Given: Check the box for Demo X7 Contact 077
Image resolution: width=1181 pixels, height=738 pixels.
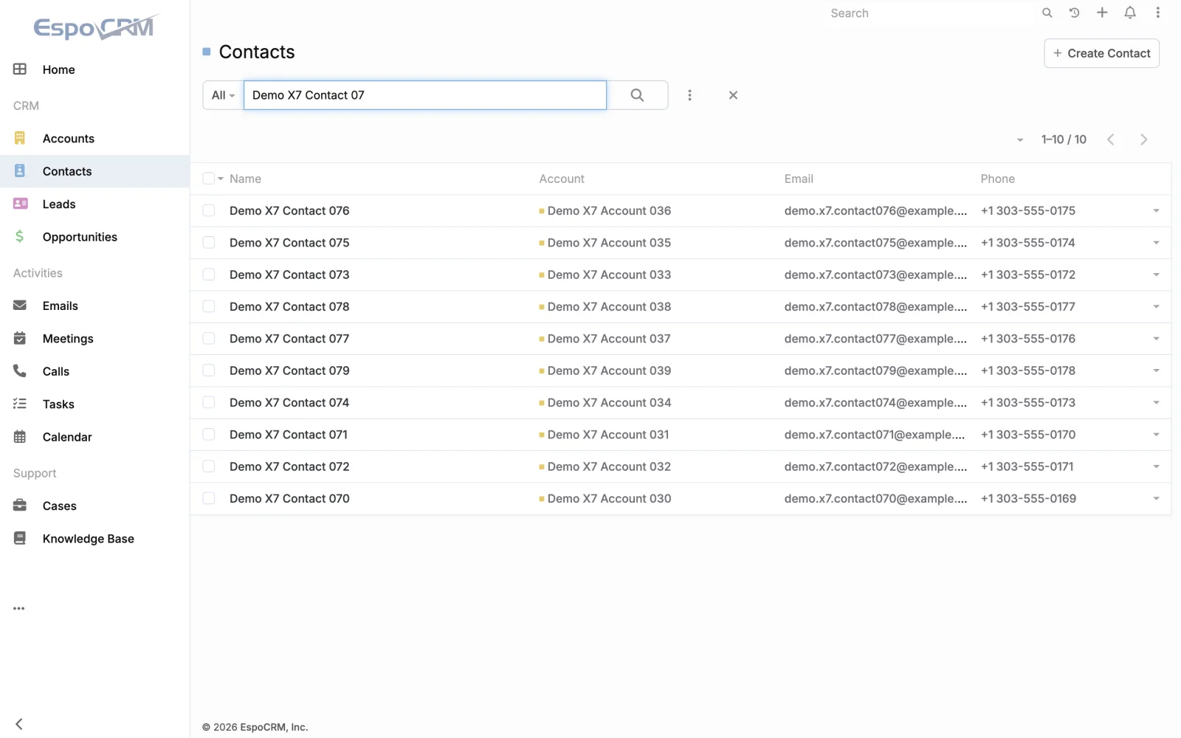Looking at the screenshot, I should pos(209,339).
